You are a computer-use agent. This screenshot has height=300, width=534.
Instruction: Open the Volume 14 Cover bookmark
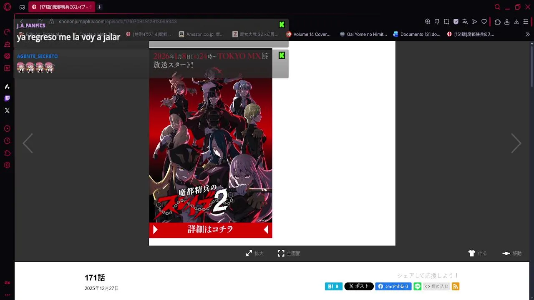point(308,35)
